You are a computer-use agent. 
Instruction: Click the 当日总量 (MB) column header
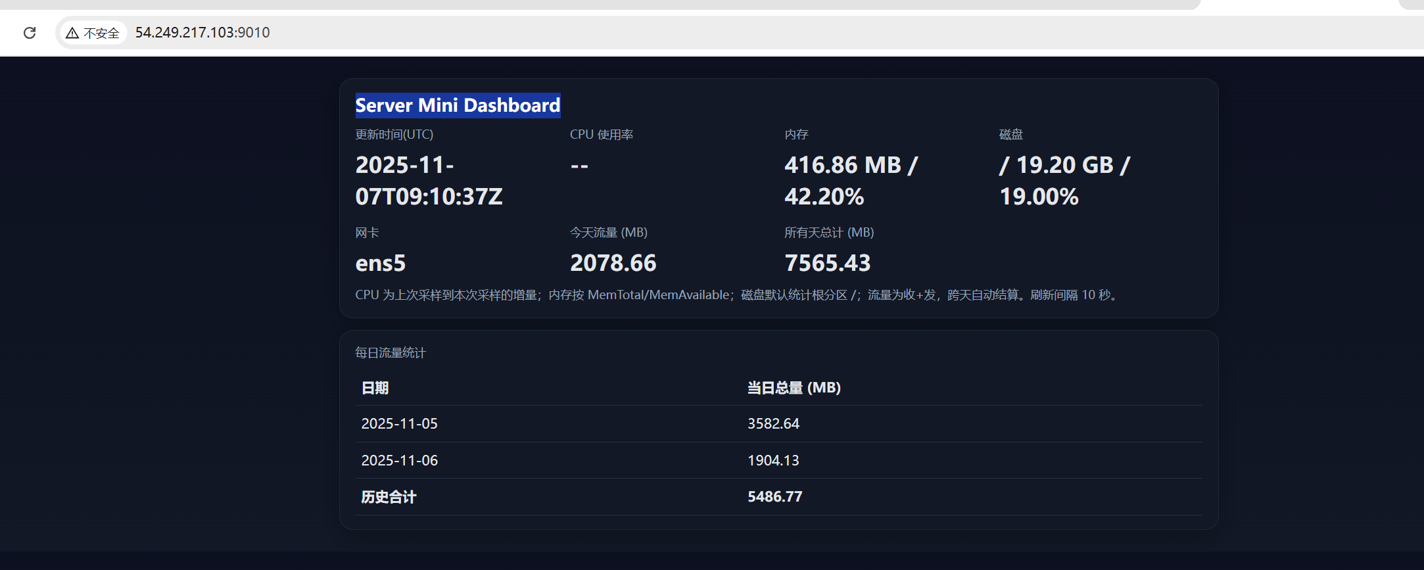794,388
